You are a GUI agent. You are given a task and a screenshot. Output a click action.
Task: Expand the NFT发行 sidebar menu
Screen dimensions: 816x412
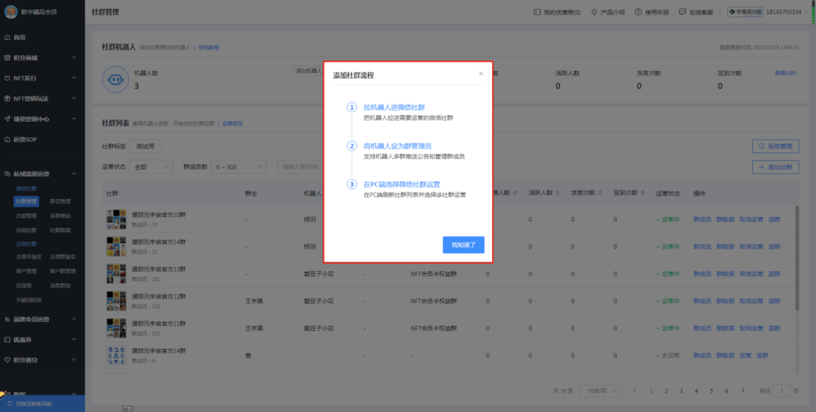point(74,78)
